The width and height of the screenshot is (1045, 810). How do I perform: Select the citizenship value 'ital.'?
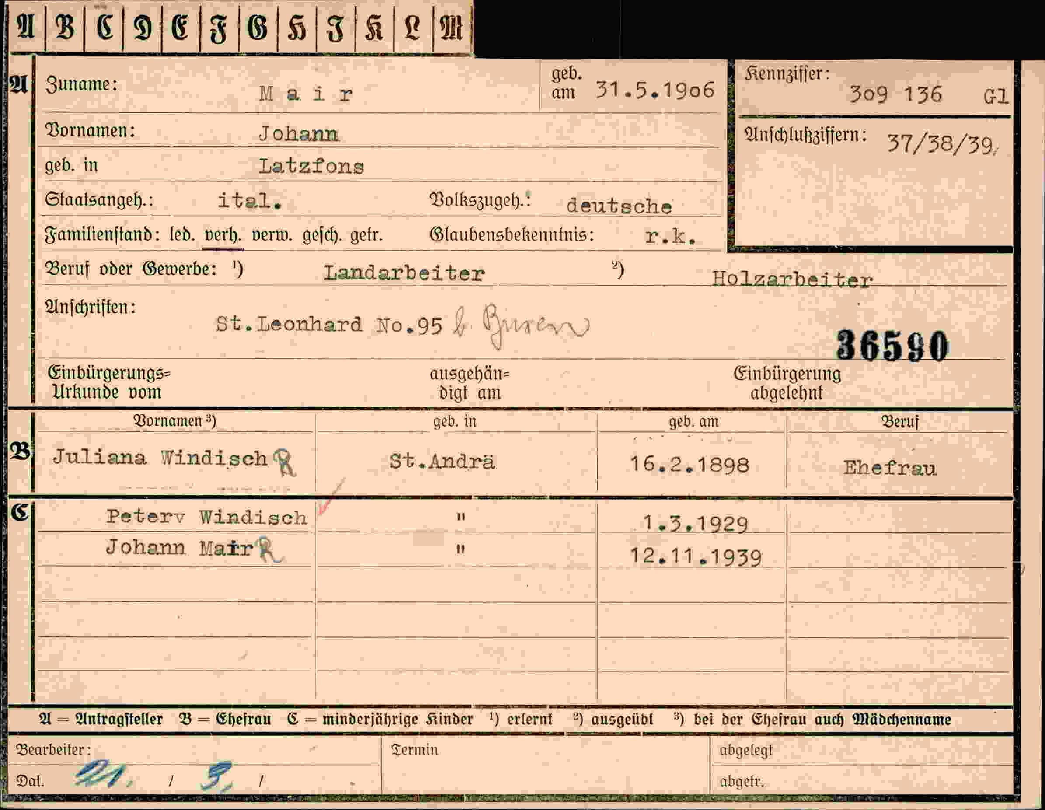[x=250, y=201]
